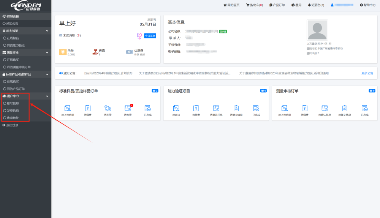
Task: Collapse the 能力验证 sidebar section
Action: pyautogui.click(x=47, y=31)
